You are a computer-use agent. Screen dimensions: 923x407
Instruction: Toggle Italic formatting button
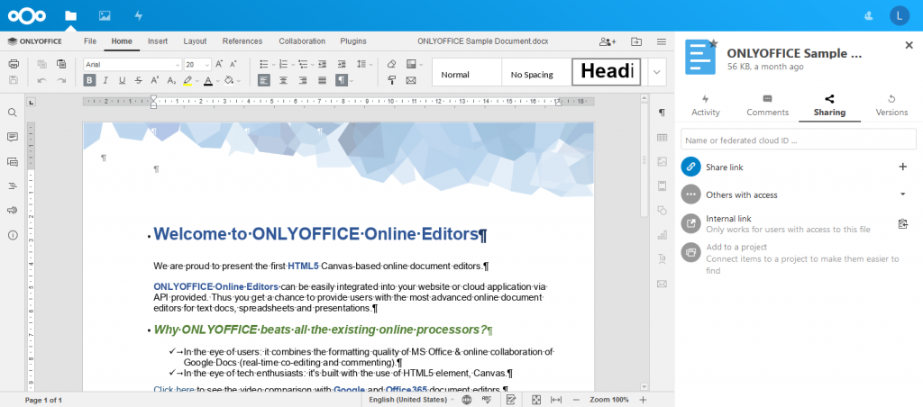point(105,80)
